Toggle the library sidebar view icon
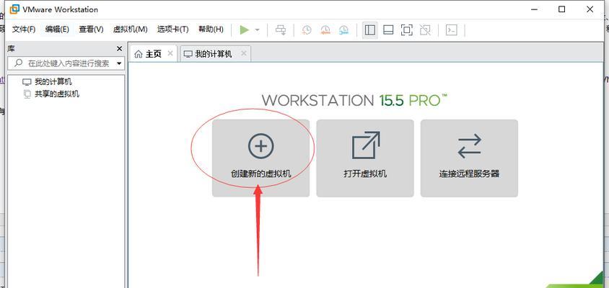The width and height of the screenshot is (609, 288). [370, 30]
